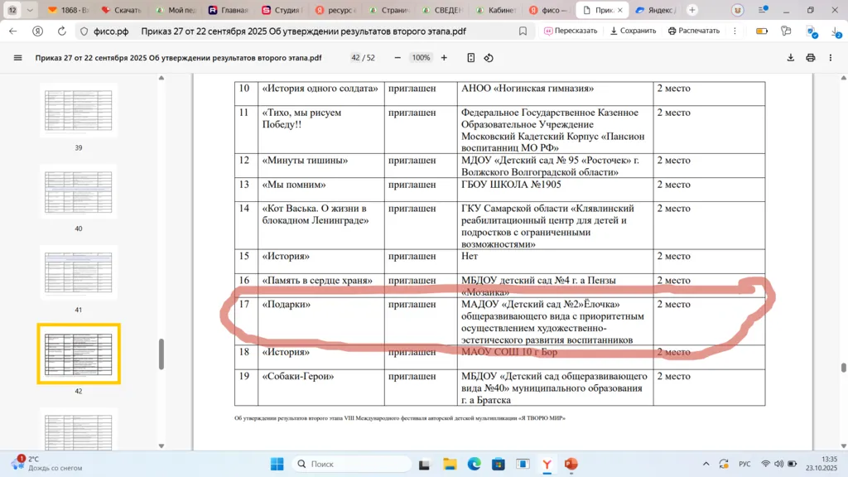Reload the current page
Viewport: 848px width, 477px height.
point(62,31)
